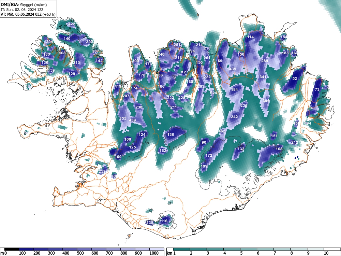341x256 pixels.
Task: Click the lightest lavender swatch ending the meter legend
Action: [157, 249]
